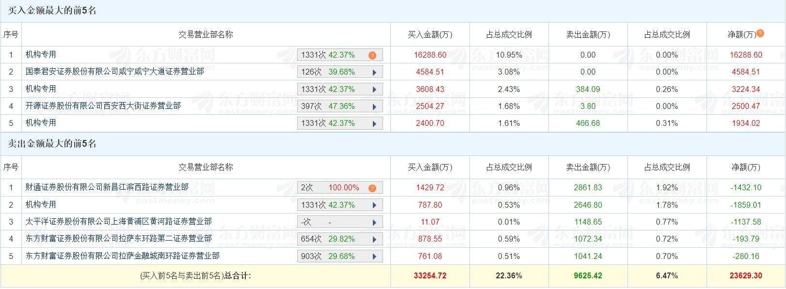This screenshot has height=289, width=786.
Task: Open 财通证券新昌江滨西路证券营业部 link
Action: point(107,187)
